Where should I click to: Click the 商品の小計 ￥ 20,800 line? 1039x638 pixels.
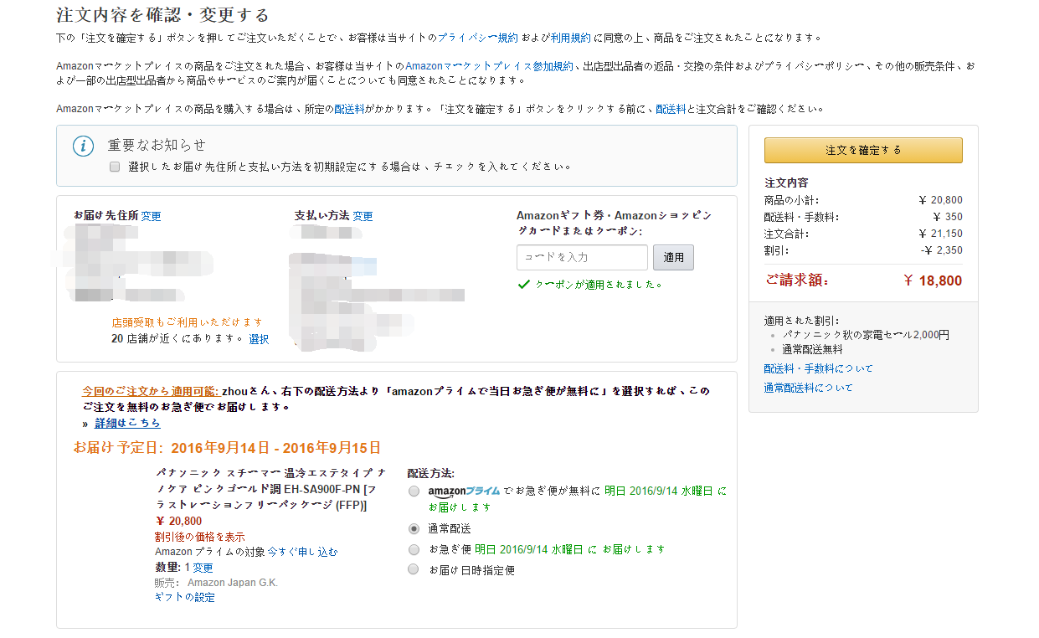coord(863,200)
